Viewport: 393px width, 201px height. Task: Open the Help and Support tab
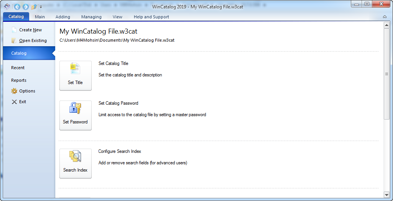click(151, 17)
